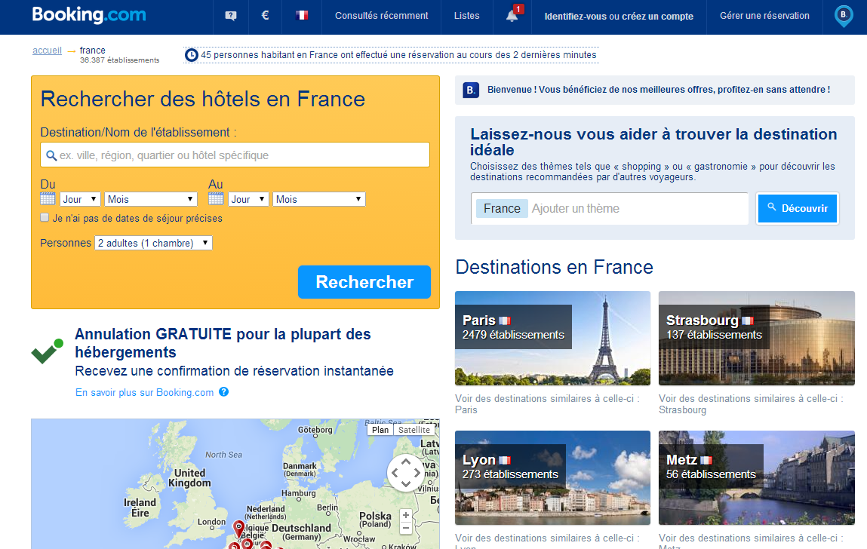867x549 pixels.
Task: Click the France theme tag
Action: click(x=502, y=208)
